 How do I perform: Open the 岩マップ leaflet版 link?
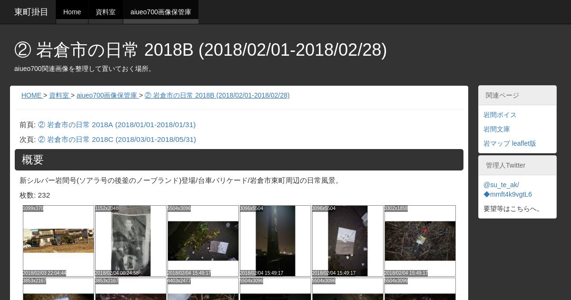(x=510, y=143)
